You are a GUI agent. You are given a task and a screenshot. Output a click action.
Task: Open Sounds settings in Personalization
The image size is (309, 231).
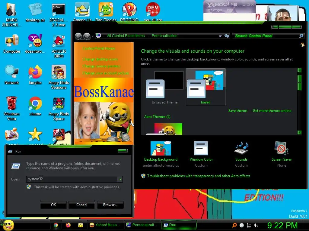[241, 154]
